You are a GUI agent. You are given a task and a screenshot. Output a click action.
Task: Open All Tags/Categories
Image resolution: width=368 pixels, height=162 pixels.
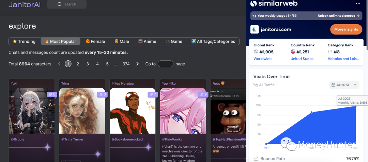point(213,41)
